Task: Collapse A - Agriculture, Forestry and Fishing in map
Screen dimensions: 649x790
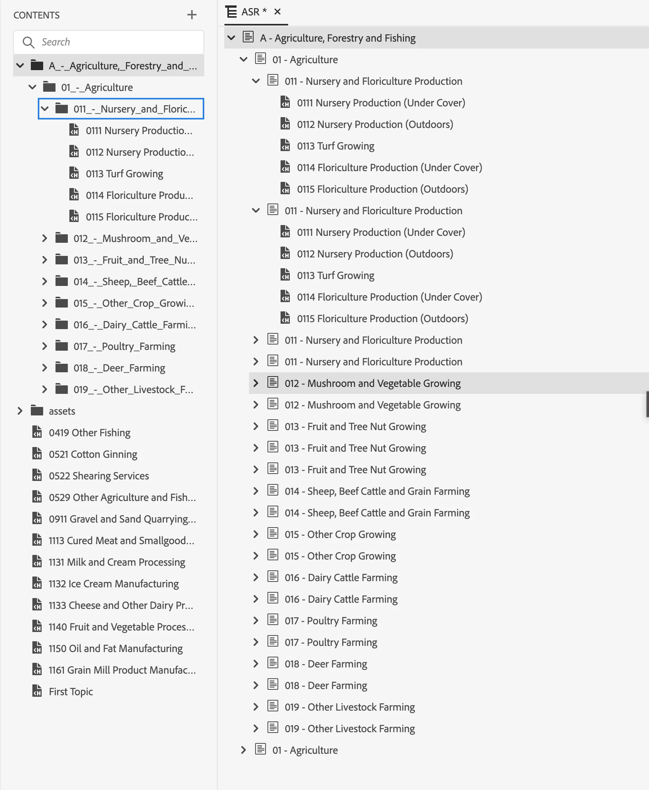Action: click(231, 38)
